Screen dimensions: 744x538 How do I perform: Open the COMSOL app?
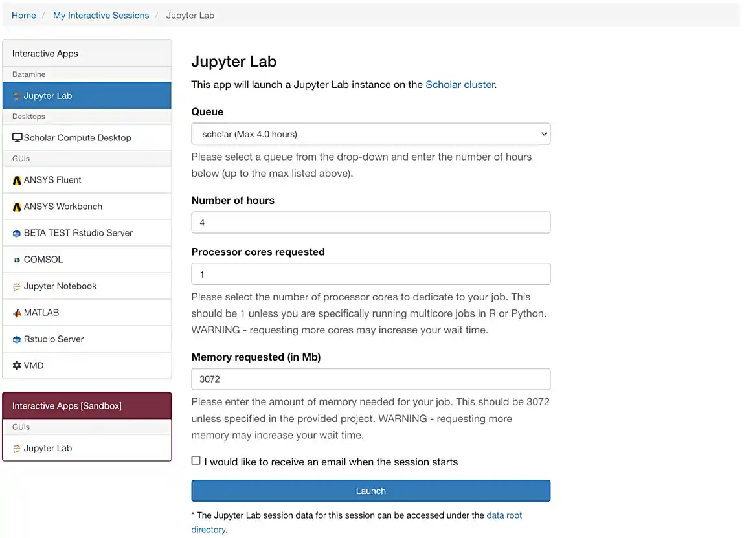pyautogui.click(x=42, y=259)
